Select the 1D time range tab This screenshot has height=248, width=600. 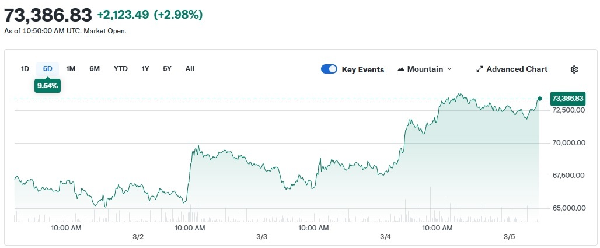25,68
